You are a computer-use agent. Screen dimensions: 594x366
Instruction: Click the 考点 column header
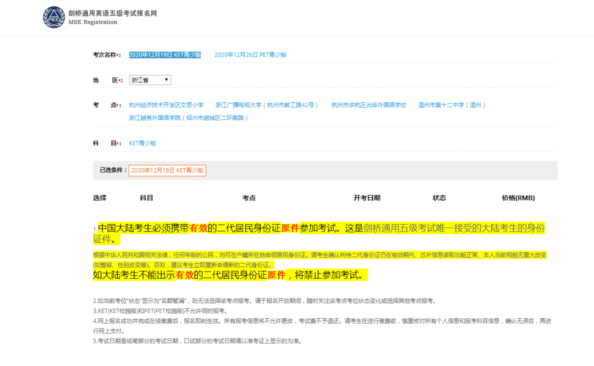click(x=249, y=198)
